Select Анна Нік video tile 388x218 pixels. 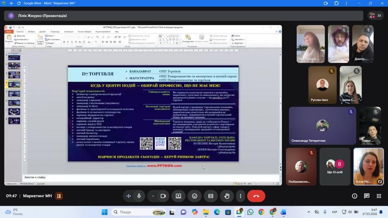368,166
